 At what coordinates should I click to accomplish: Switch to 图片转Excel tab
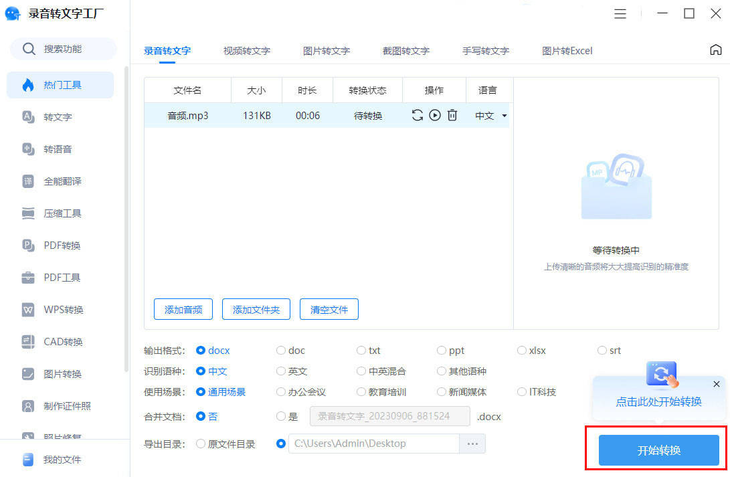click(567, 51)
